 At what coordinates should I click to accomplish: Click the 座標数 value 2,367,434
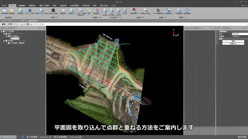click(236, 36)
